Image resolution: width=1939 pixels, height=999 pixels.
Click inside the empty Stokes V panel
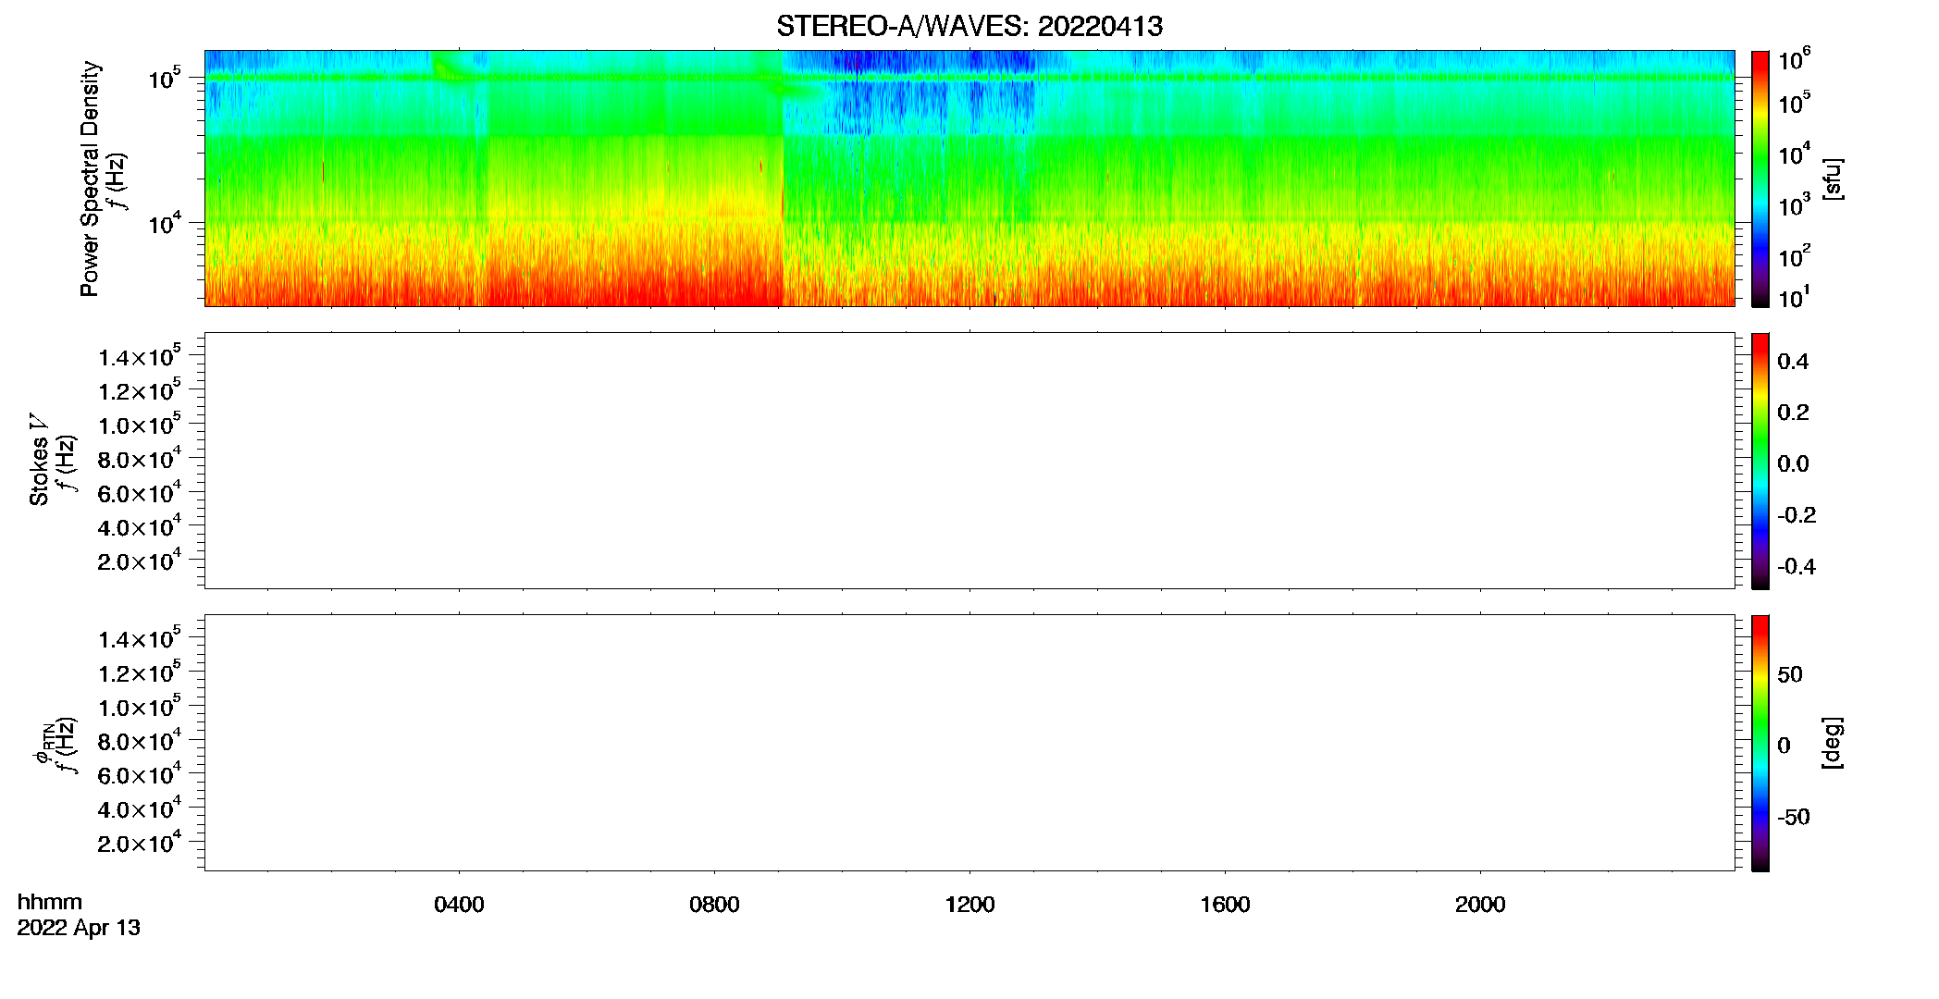click(969, 461)
